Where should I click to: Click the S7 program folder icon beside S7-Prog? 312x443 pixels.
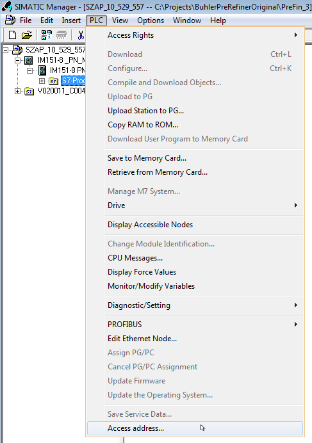(x=53, y=81)
